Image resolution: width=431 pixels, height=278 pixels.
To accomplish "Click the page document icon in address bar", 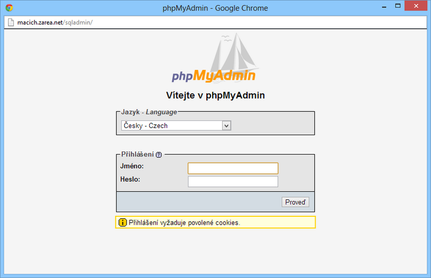I will [10, 23].
